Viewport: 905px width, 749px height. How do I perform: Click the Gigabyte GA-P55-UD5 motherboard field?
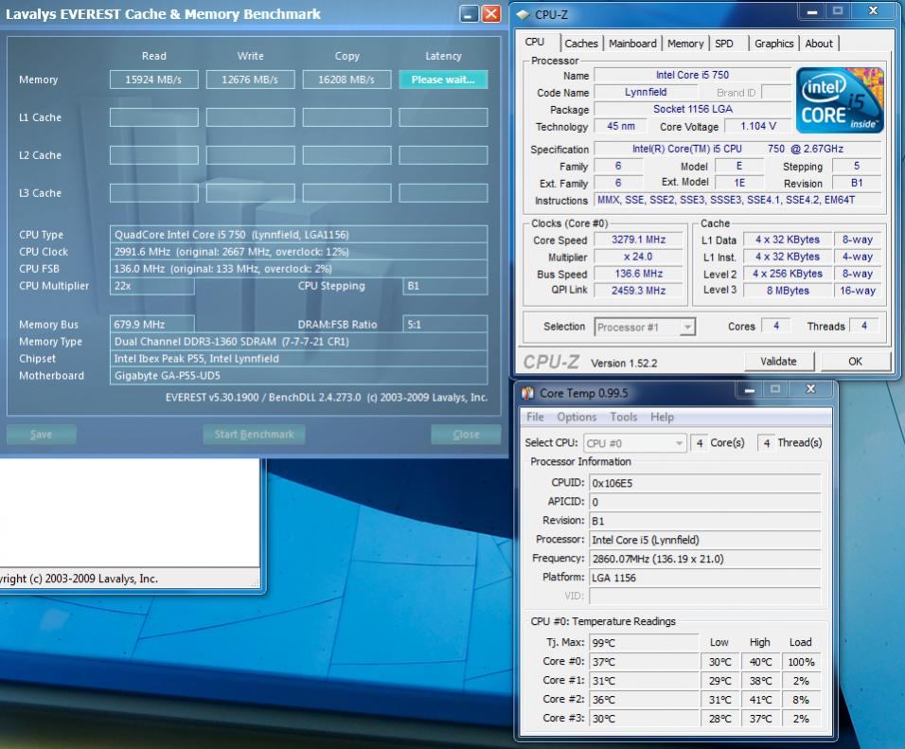coord(298,375)
